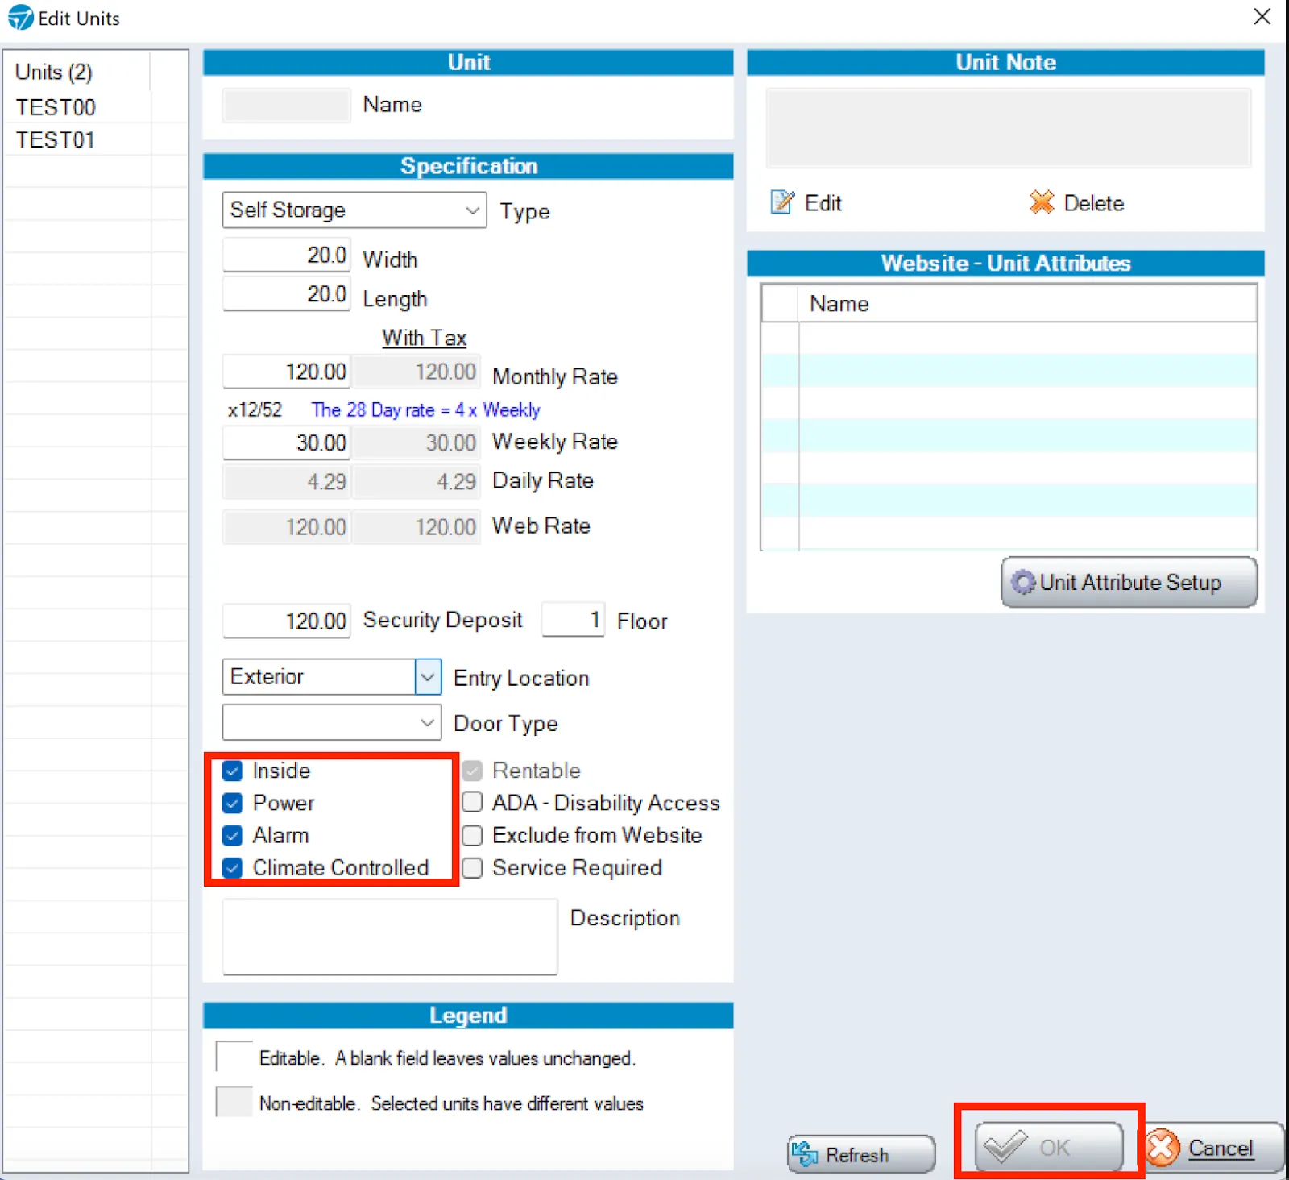Uncheck the Inside checkbox
Viewport: 1289px width, 1180px height.
coord(233,771)
